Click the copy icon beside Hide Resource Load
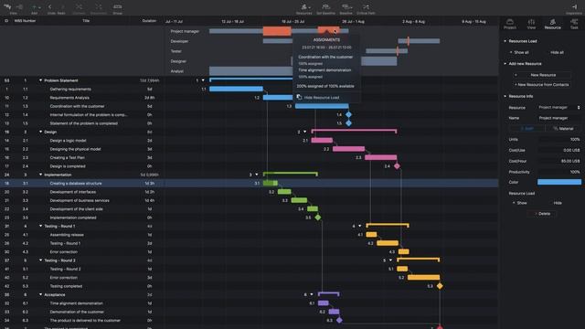585x329 pixels. (299, 97)
